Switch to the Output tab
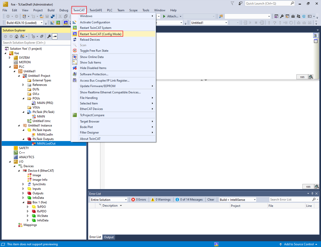The width and height of the screenshot is (321, 247). pos(109,237)
